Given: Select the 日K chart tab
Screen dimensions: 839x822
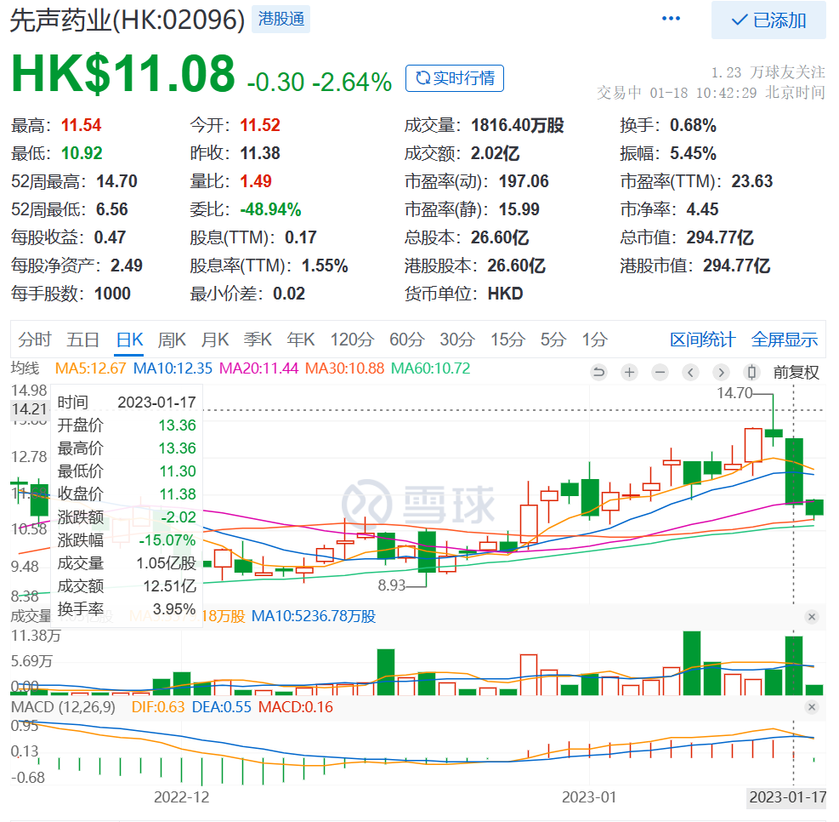Looking at the screenshot, I should [129, 340].
